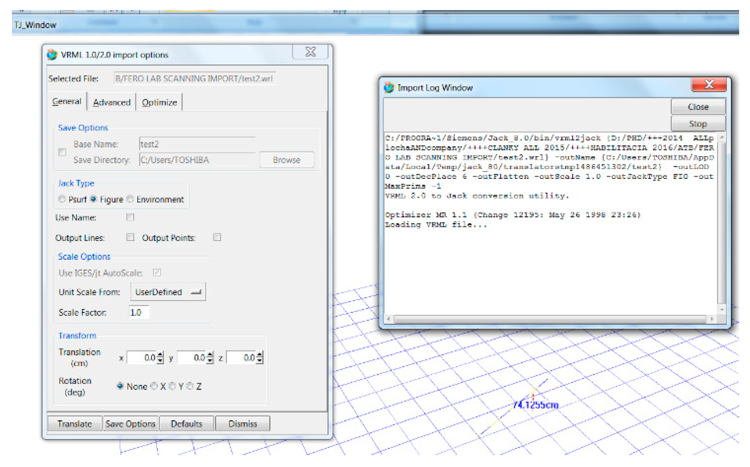Close the VRML import options dialog
The height and width of the screenshot is (467, 750).
coord(310,52)
